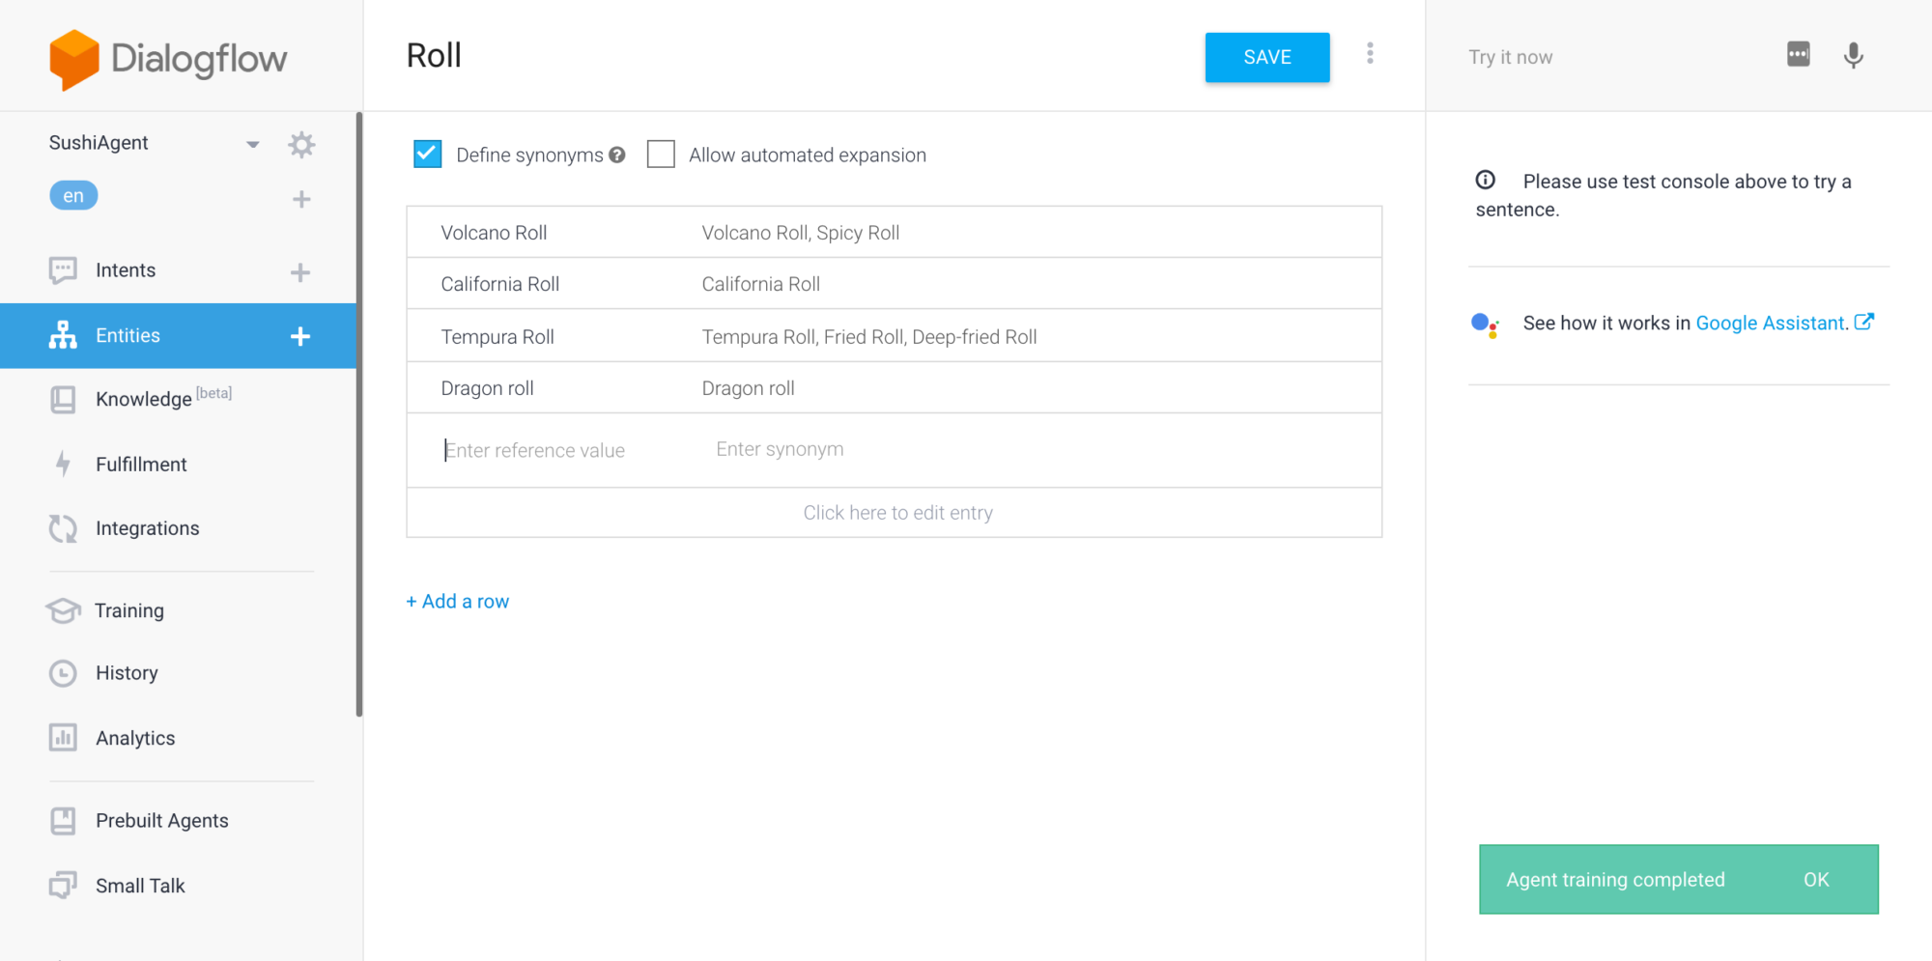Click the Add a row link
Image resolution: width=1932 pixels, height=961 pixels.
pos(458,601)
